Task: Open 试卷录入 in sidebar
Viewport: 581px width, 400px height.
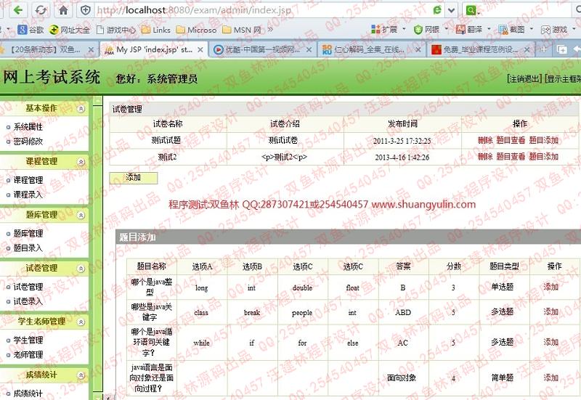Action: (28, 301)
